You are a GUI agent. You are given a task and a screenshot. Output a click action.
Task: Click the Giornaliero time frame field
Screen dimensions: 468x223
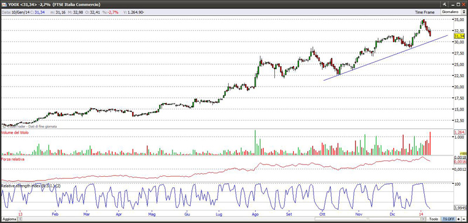[450, 12]
